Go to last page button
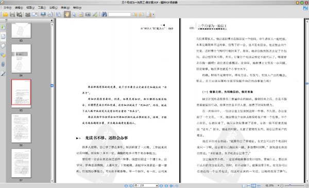Viewport: 309px width, 188px height. pyautogui.click(x=166, y=185)
